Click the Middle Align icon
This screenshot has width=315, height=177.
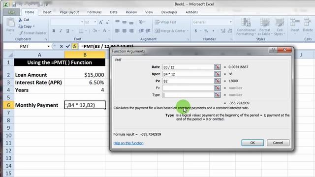[125, 22]
